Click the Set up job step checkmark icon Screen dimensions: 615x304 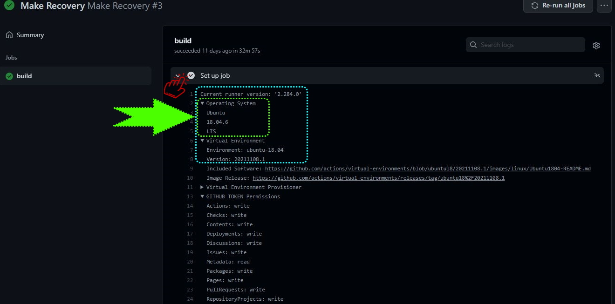coord(191,75)
